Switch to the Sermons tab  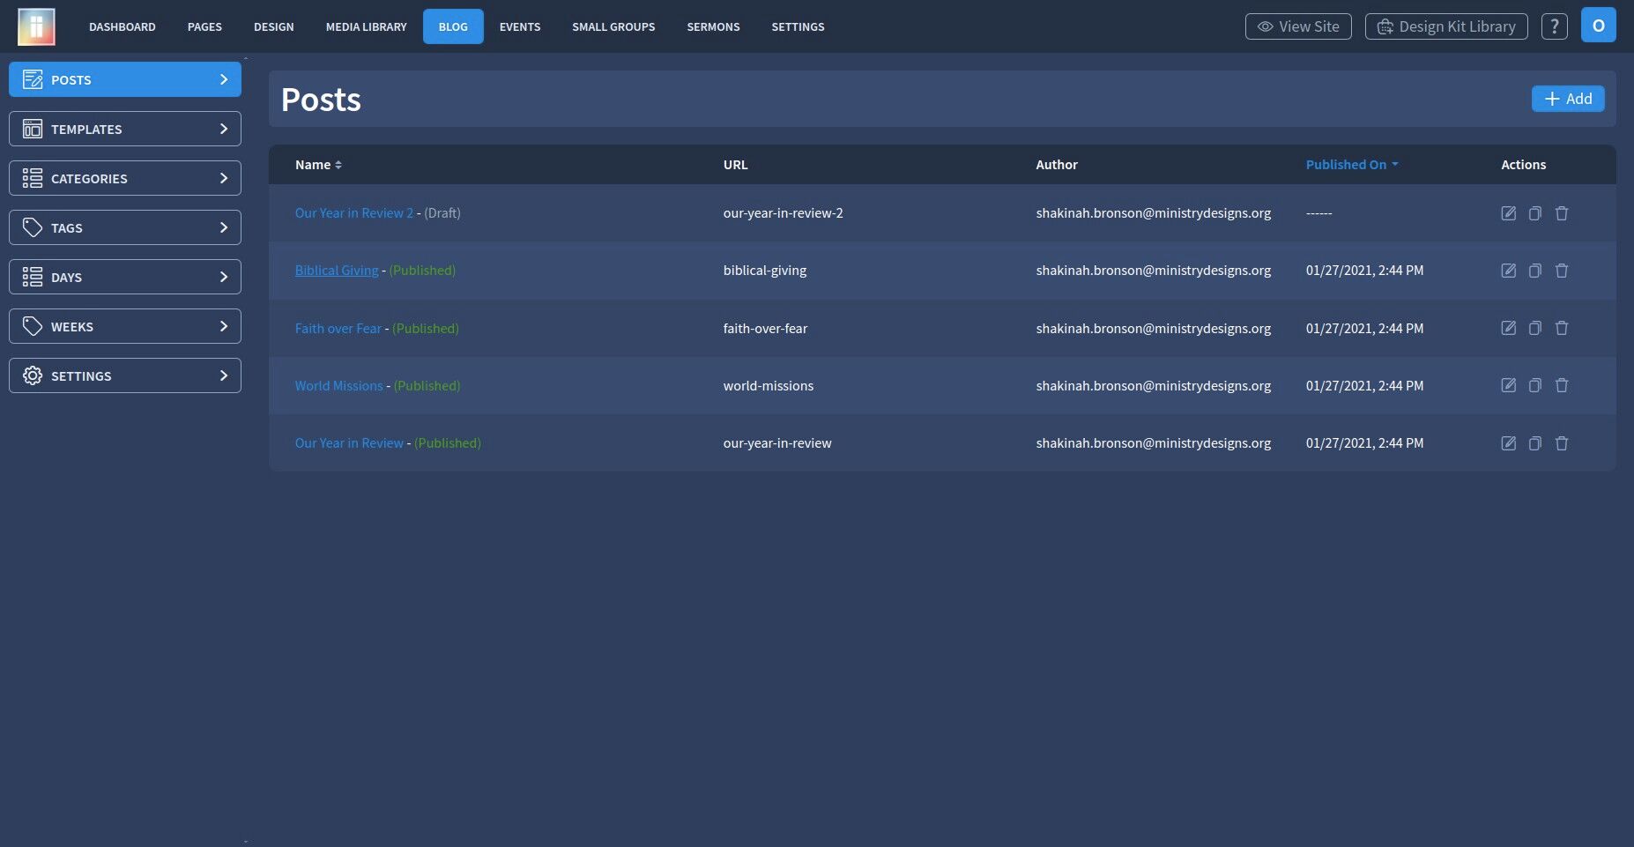(713, 26)
